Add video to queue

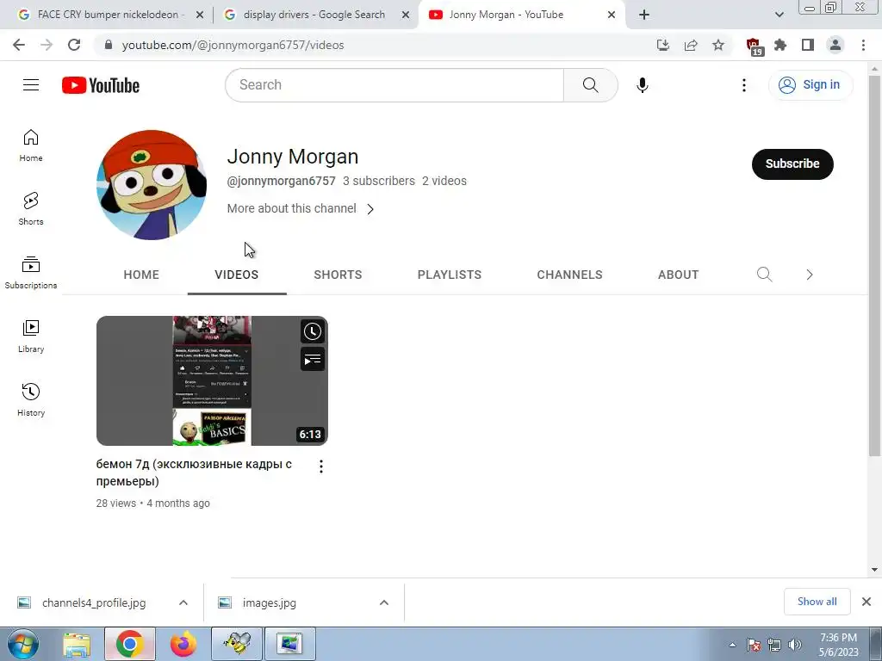point(312,360)
